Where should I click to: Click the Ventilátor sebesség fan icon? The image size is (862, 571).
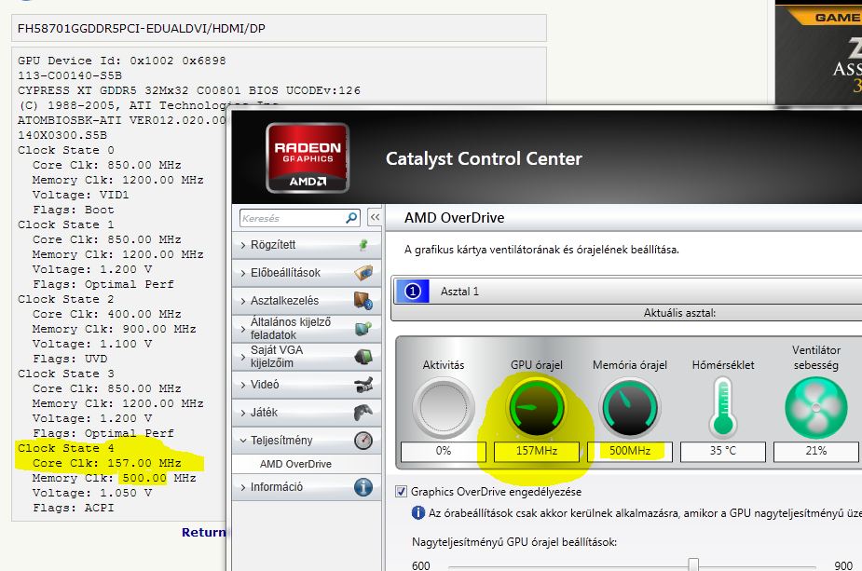[816, 408]
